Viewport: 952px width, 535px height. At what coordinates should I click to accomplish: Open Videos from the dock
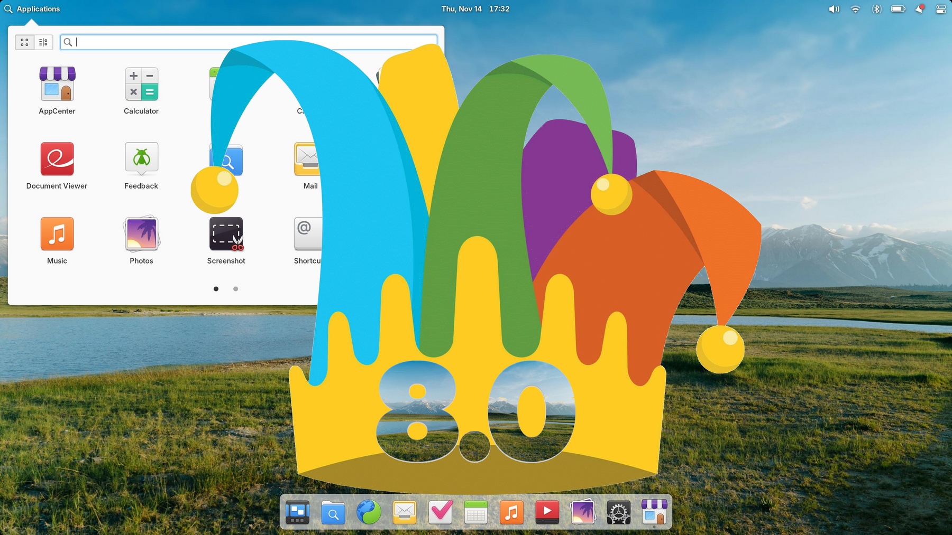(547, 512)
